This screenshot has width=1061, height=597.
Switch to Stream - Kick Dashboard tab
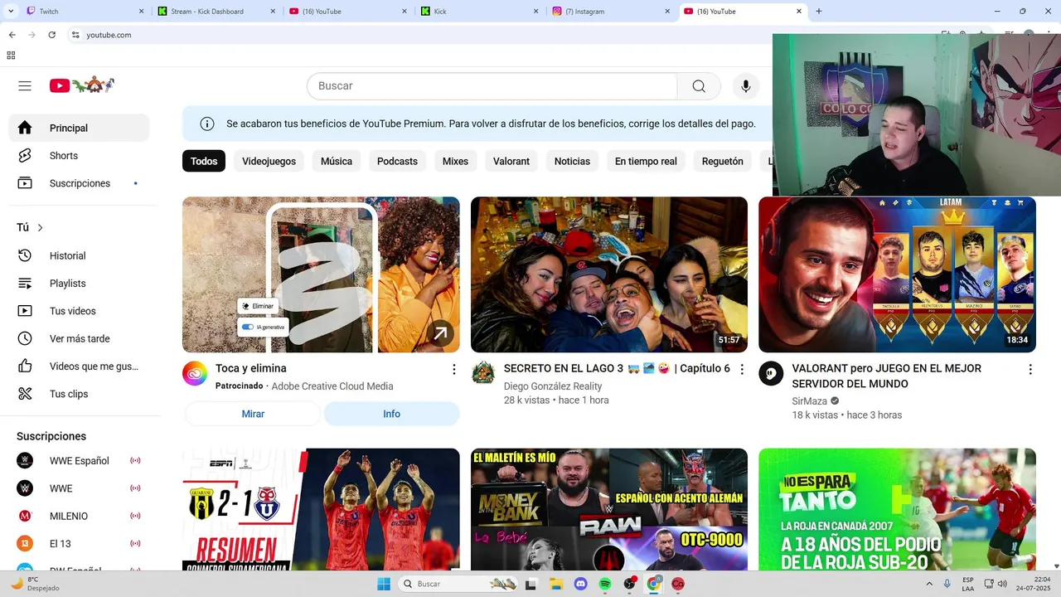(x=217, y=12)
